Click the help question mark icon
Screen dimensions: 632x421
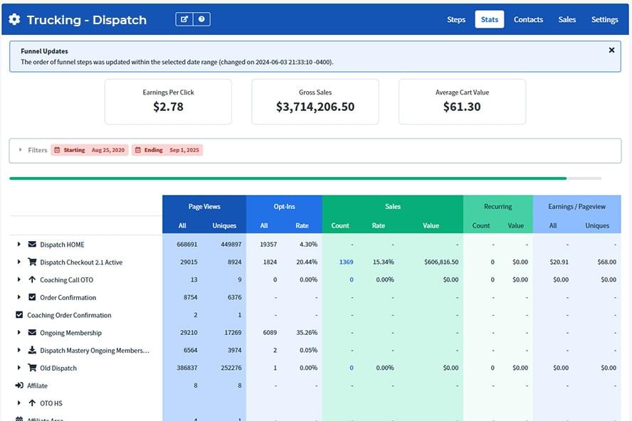pyautogui.click(x=201, y=19)
